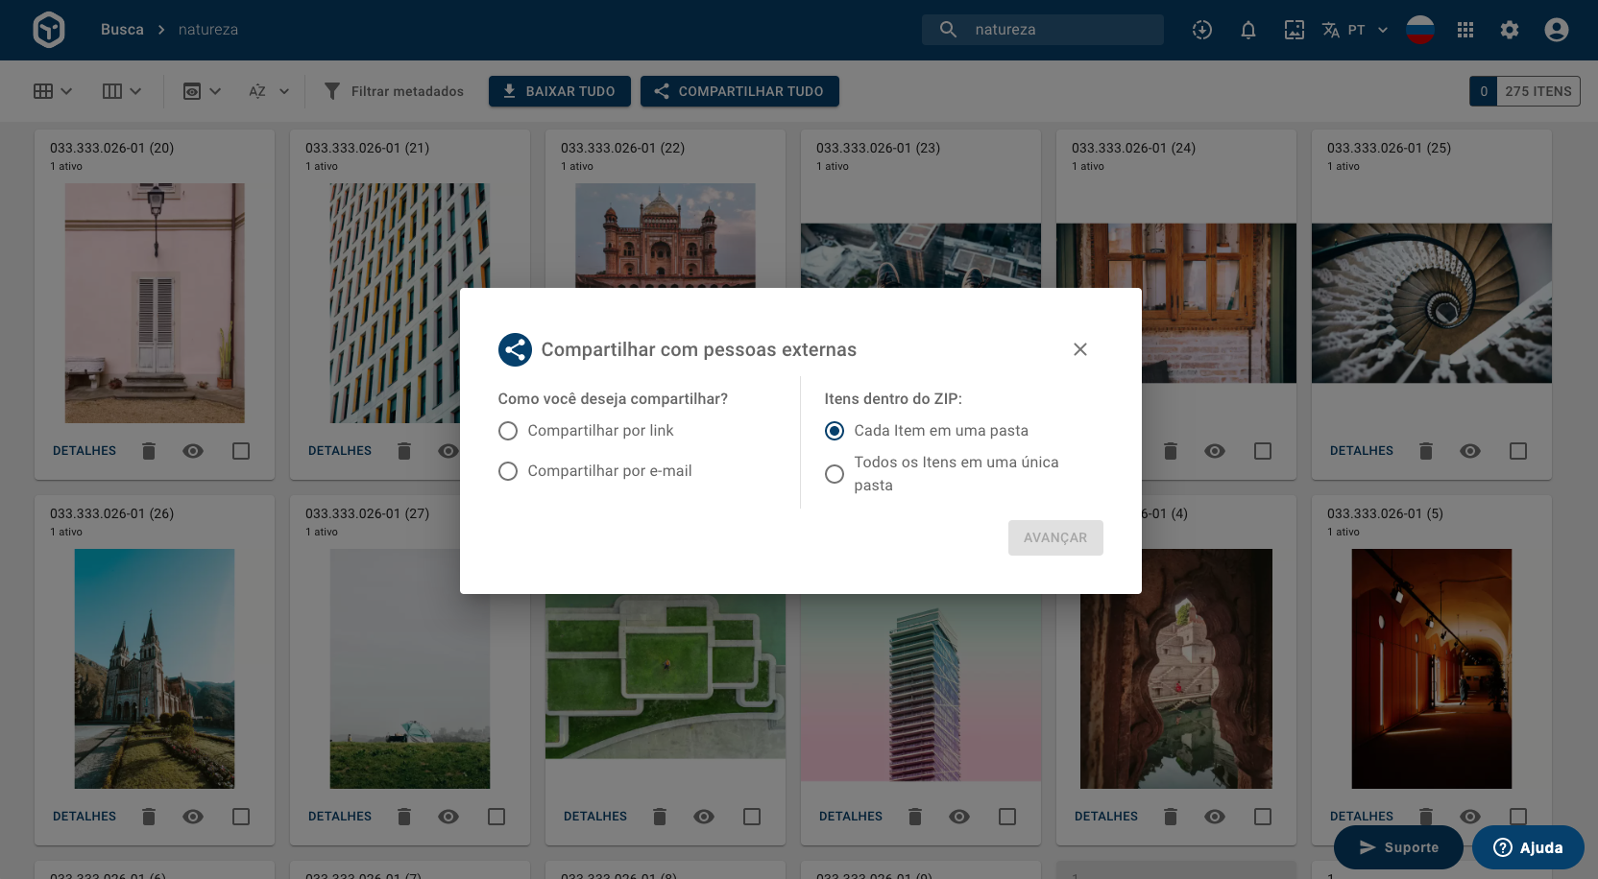Click trash icon under the red rock arch image
The image size is (1598, 879).
click(x=1171, y=817)
